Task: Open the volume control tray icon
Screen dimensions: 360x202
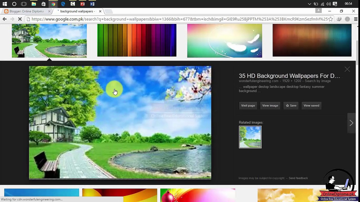Action: point(328,4)
